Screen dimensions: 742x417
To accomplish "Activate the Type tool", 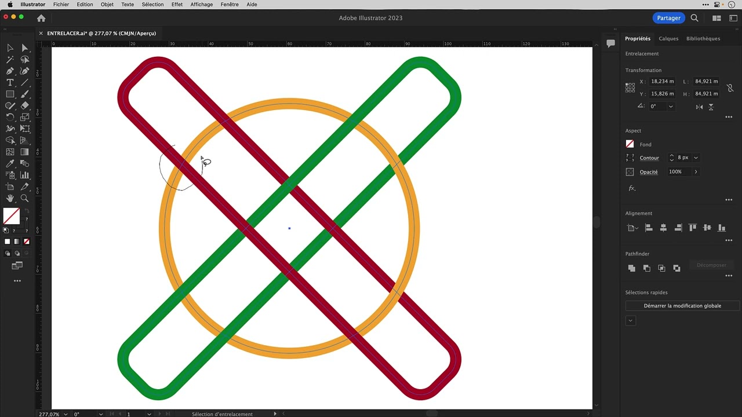I will click(x=10, y=83).
